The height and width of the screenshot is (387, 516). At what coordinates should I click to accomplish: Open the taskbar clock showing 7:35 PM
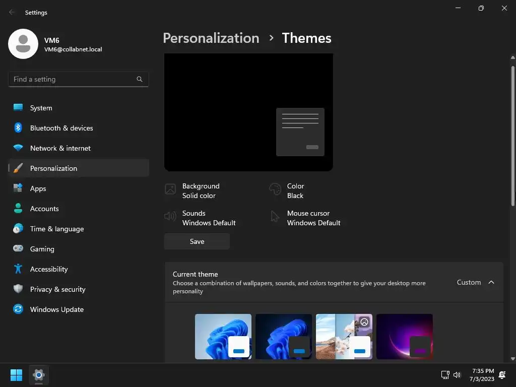click(482, 375)
